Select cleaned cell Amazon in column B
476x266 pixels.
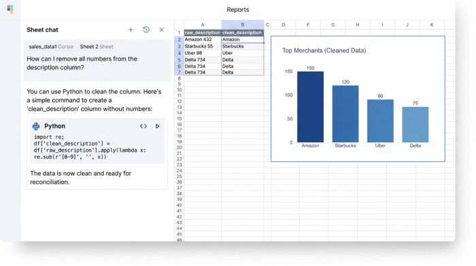pos(243,39)
